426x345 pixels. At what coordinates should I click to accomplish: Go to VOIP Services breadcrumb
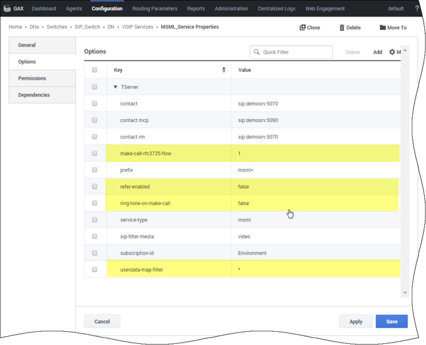137,27
